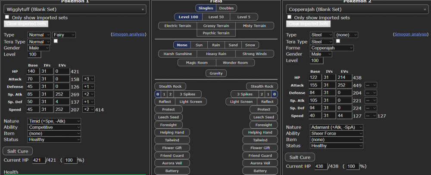Select Snow weather
431x175 pixels.
250,45
